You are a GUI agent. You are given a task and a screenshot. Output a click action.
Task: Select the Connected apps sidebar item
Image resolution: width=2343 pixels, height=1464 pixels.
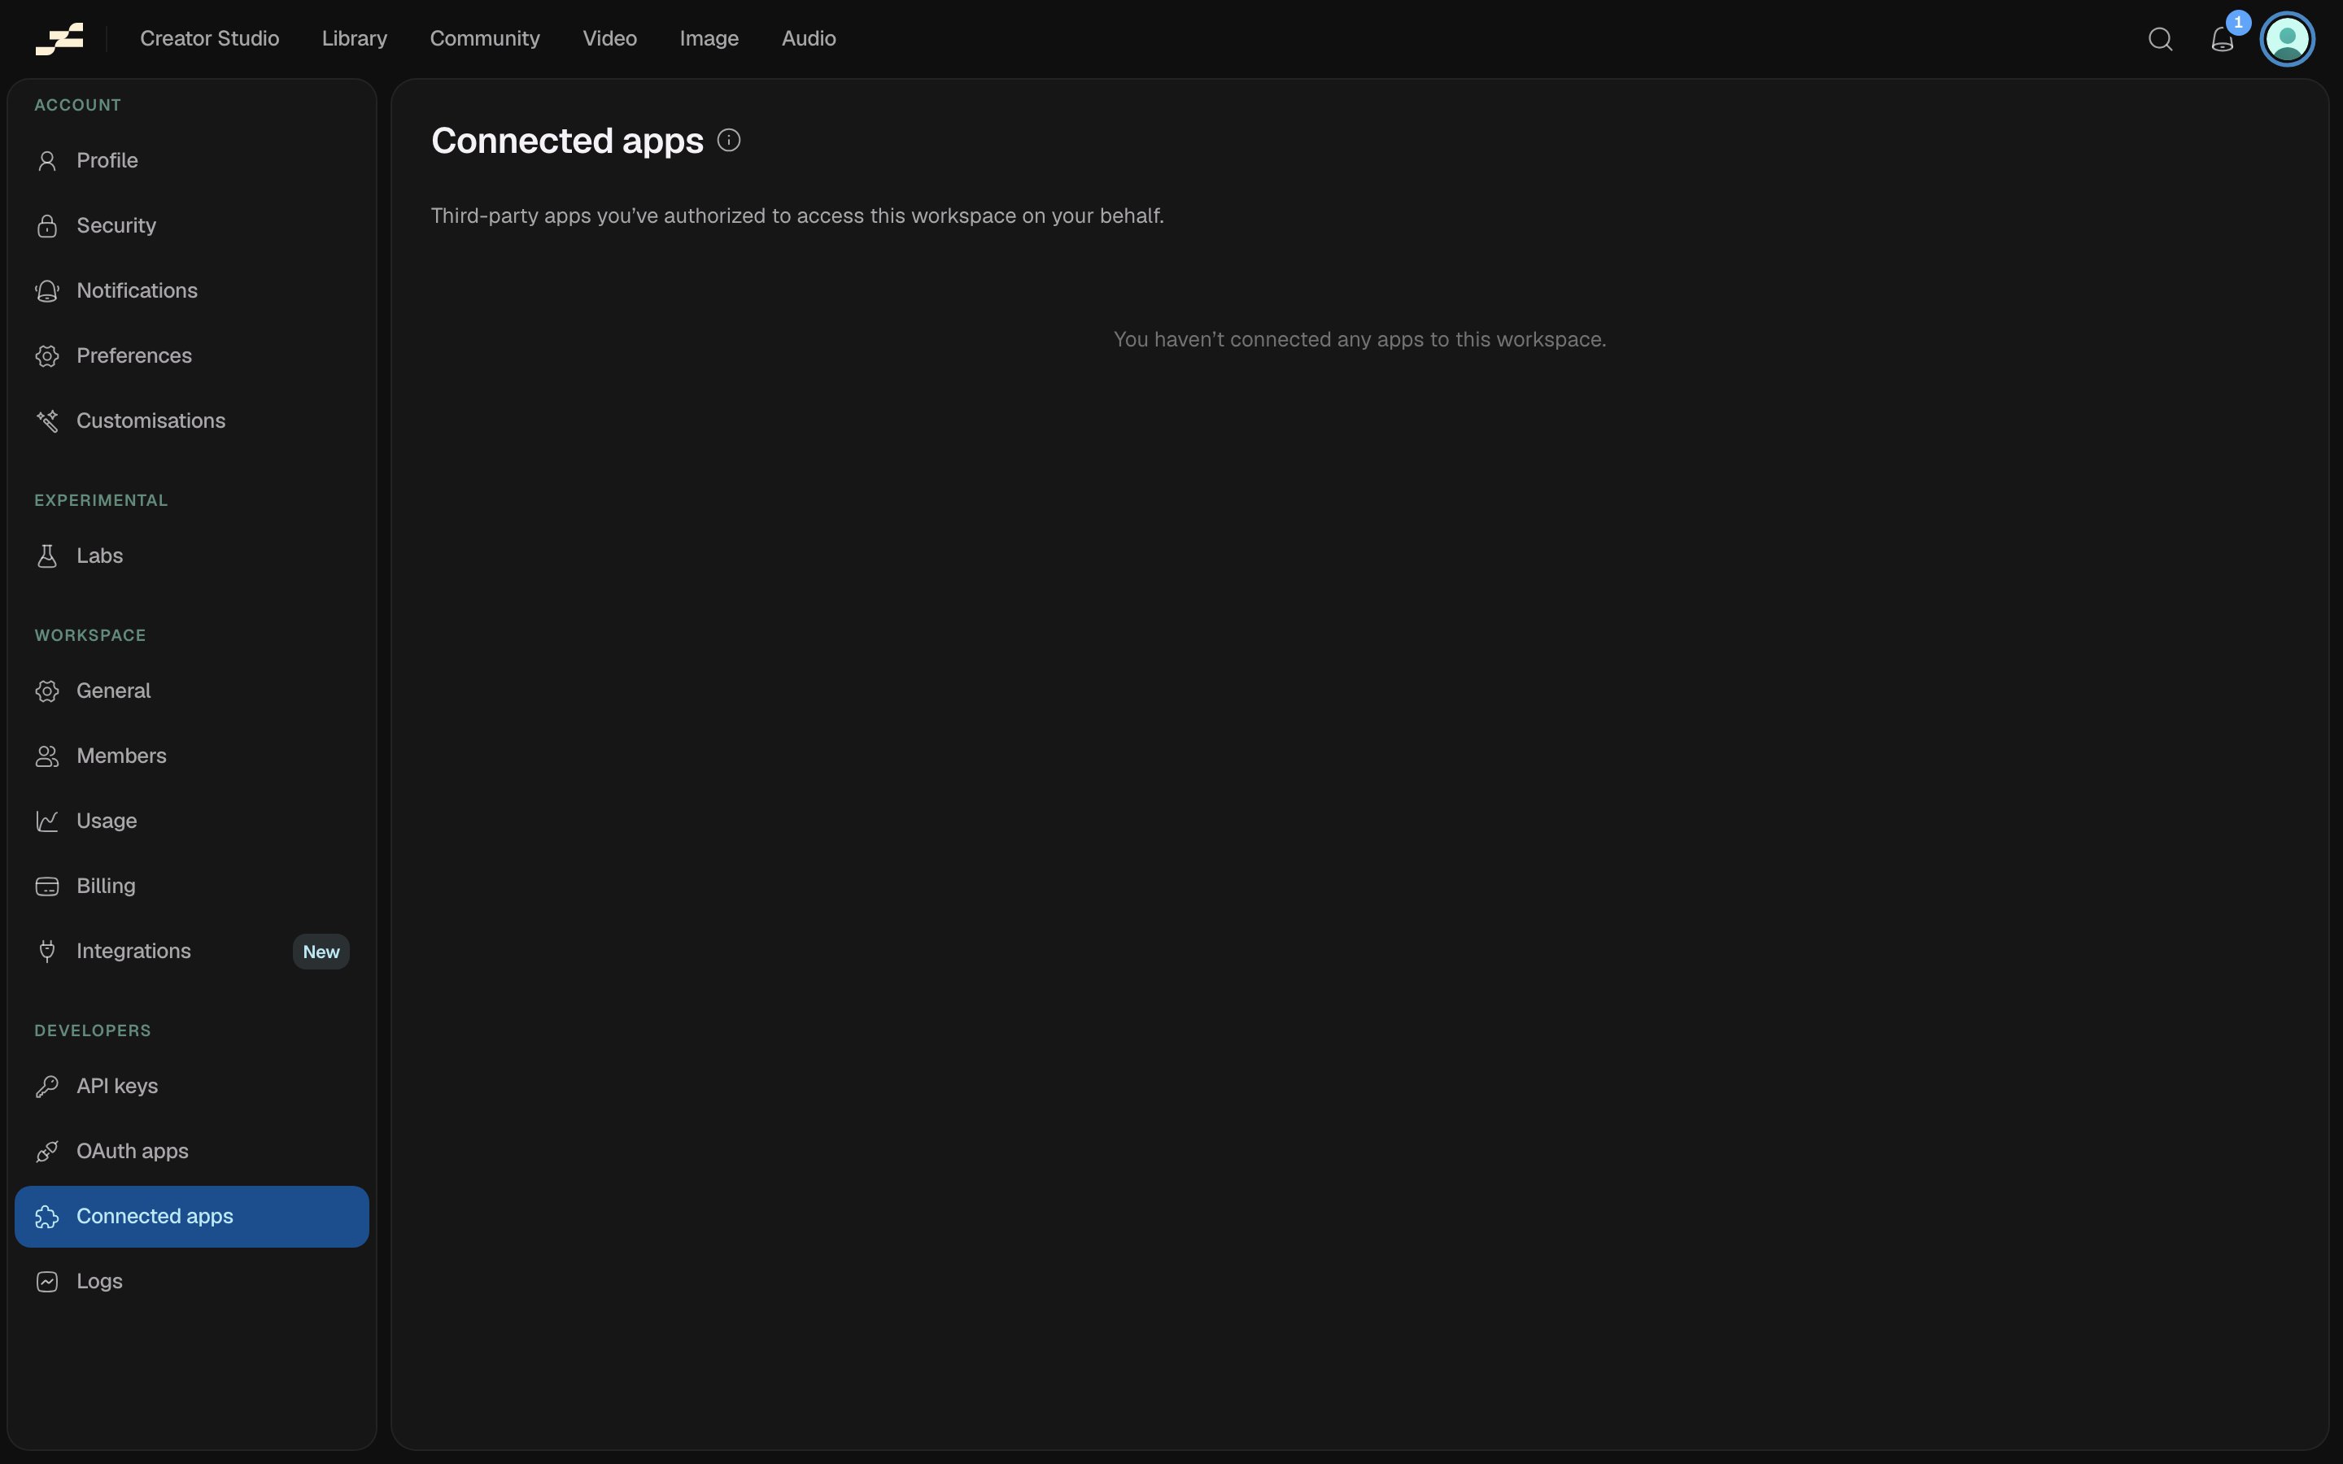pyautogui.click(x=192, y=1216)
